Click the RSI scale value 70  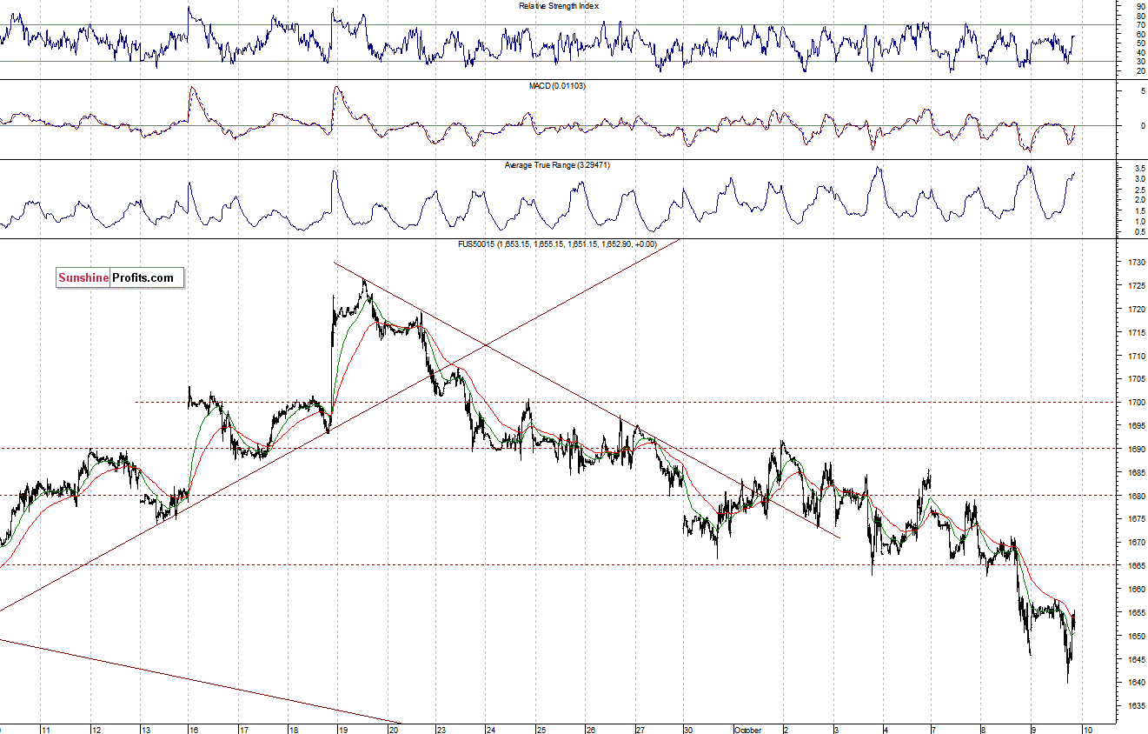(x=1140, y=24)
